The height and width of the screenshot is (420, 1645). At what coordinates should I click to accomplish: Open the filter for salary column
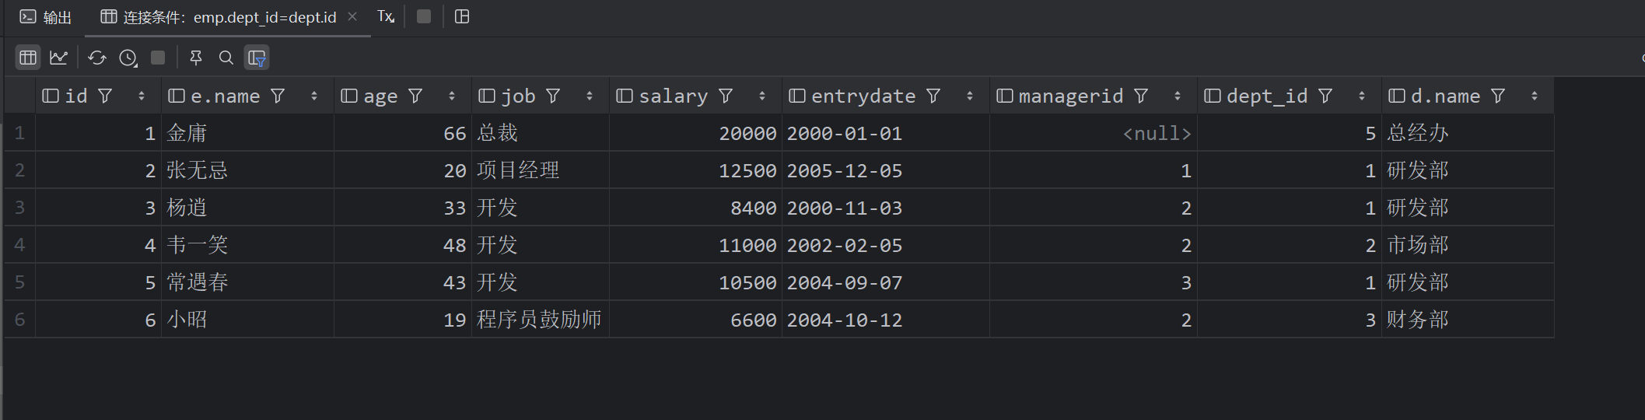pos(726,96)
